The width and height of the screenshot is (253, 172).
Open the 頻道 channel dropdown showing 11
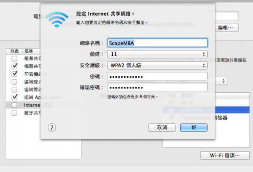(157, 54)
